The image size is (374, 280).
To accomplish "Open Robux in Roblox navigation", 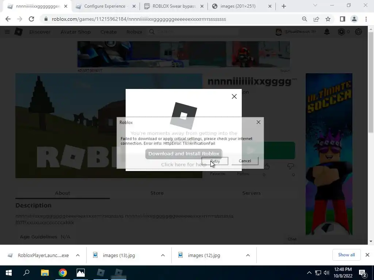I will point(134,32).
